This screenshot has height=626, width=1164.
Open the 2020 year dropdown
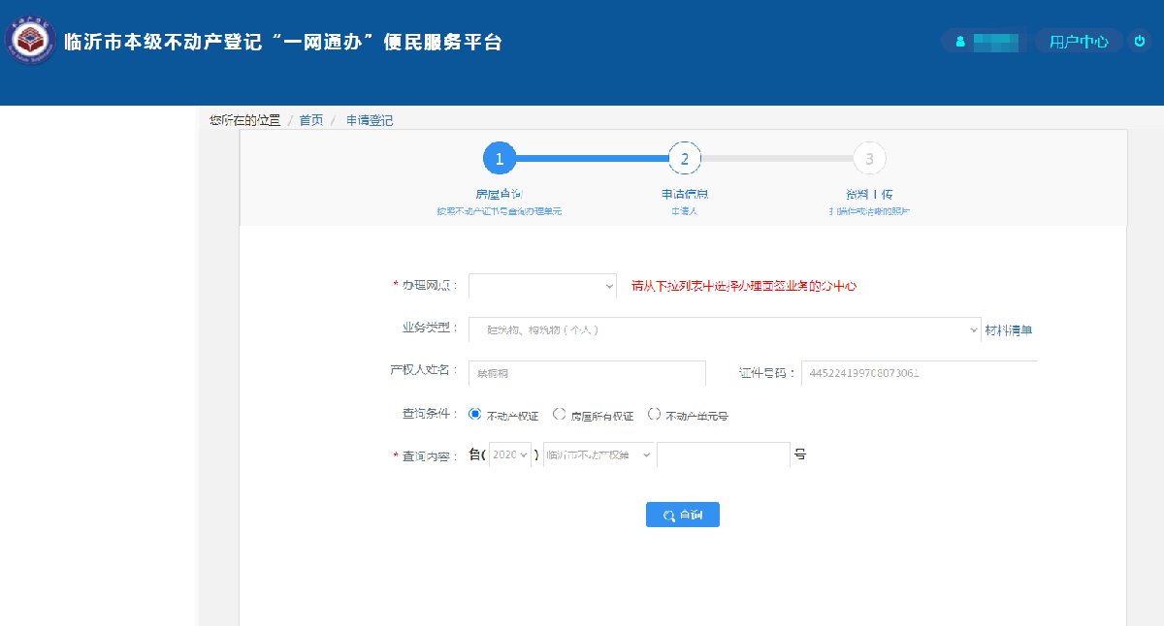click(511, 455)
